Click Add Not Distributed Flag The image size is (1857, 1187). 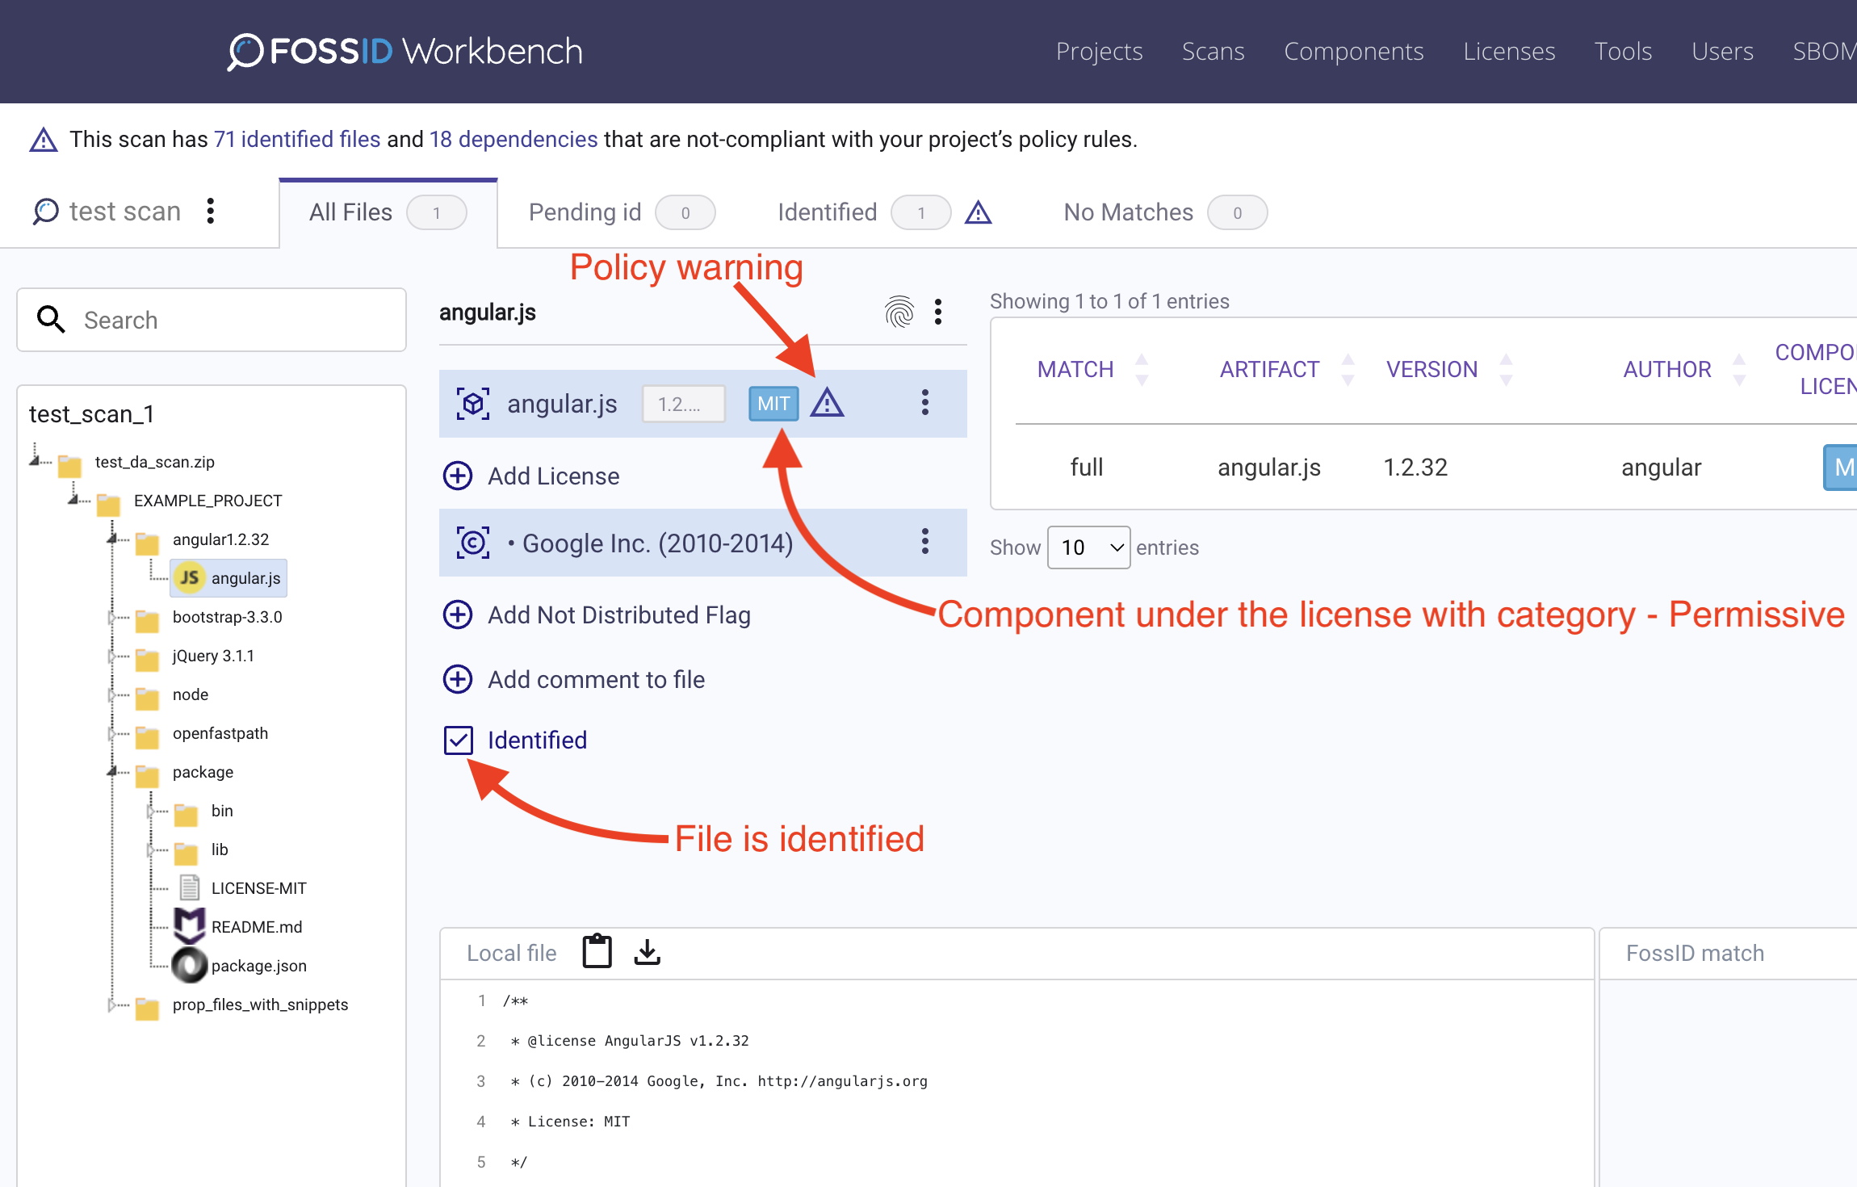point(619,614)
